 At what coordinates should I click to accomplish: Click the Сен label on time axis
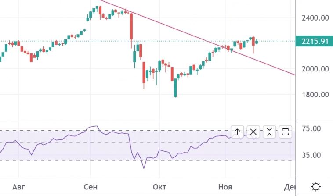90,187
